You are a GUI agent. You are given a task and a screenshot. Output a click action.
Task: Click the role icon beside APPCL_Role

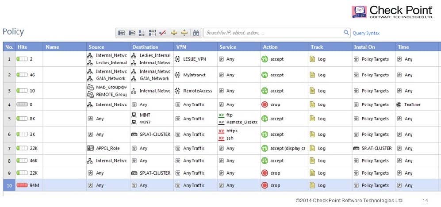pos(91,148)
